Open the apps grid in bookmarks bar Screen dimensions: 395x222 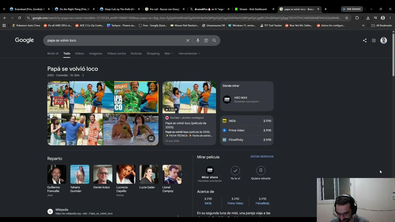[4, 26]
